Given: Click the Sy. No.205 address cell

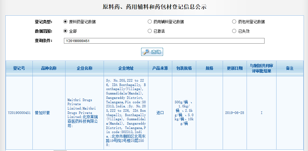Looking at the screenshot, I should click(x=126, y=113).
